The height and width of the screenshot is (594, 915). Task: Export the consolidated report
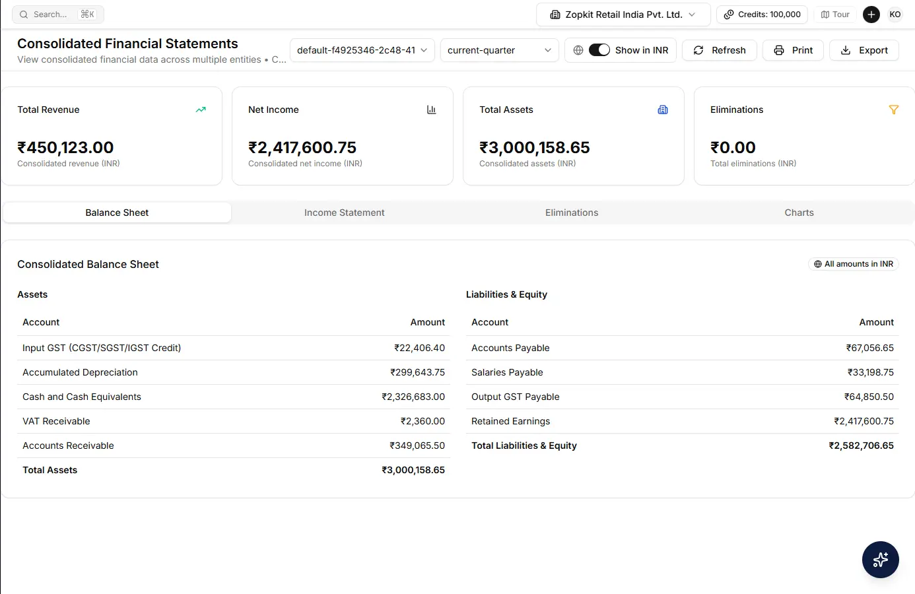tap(864, 50)
